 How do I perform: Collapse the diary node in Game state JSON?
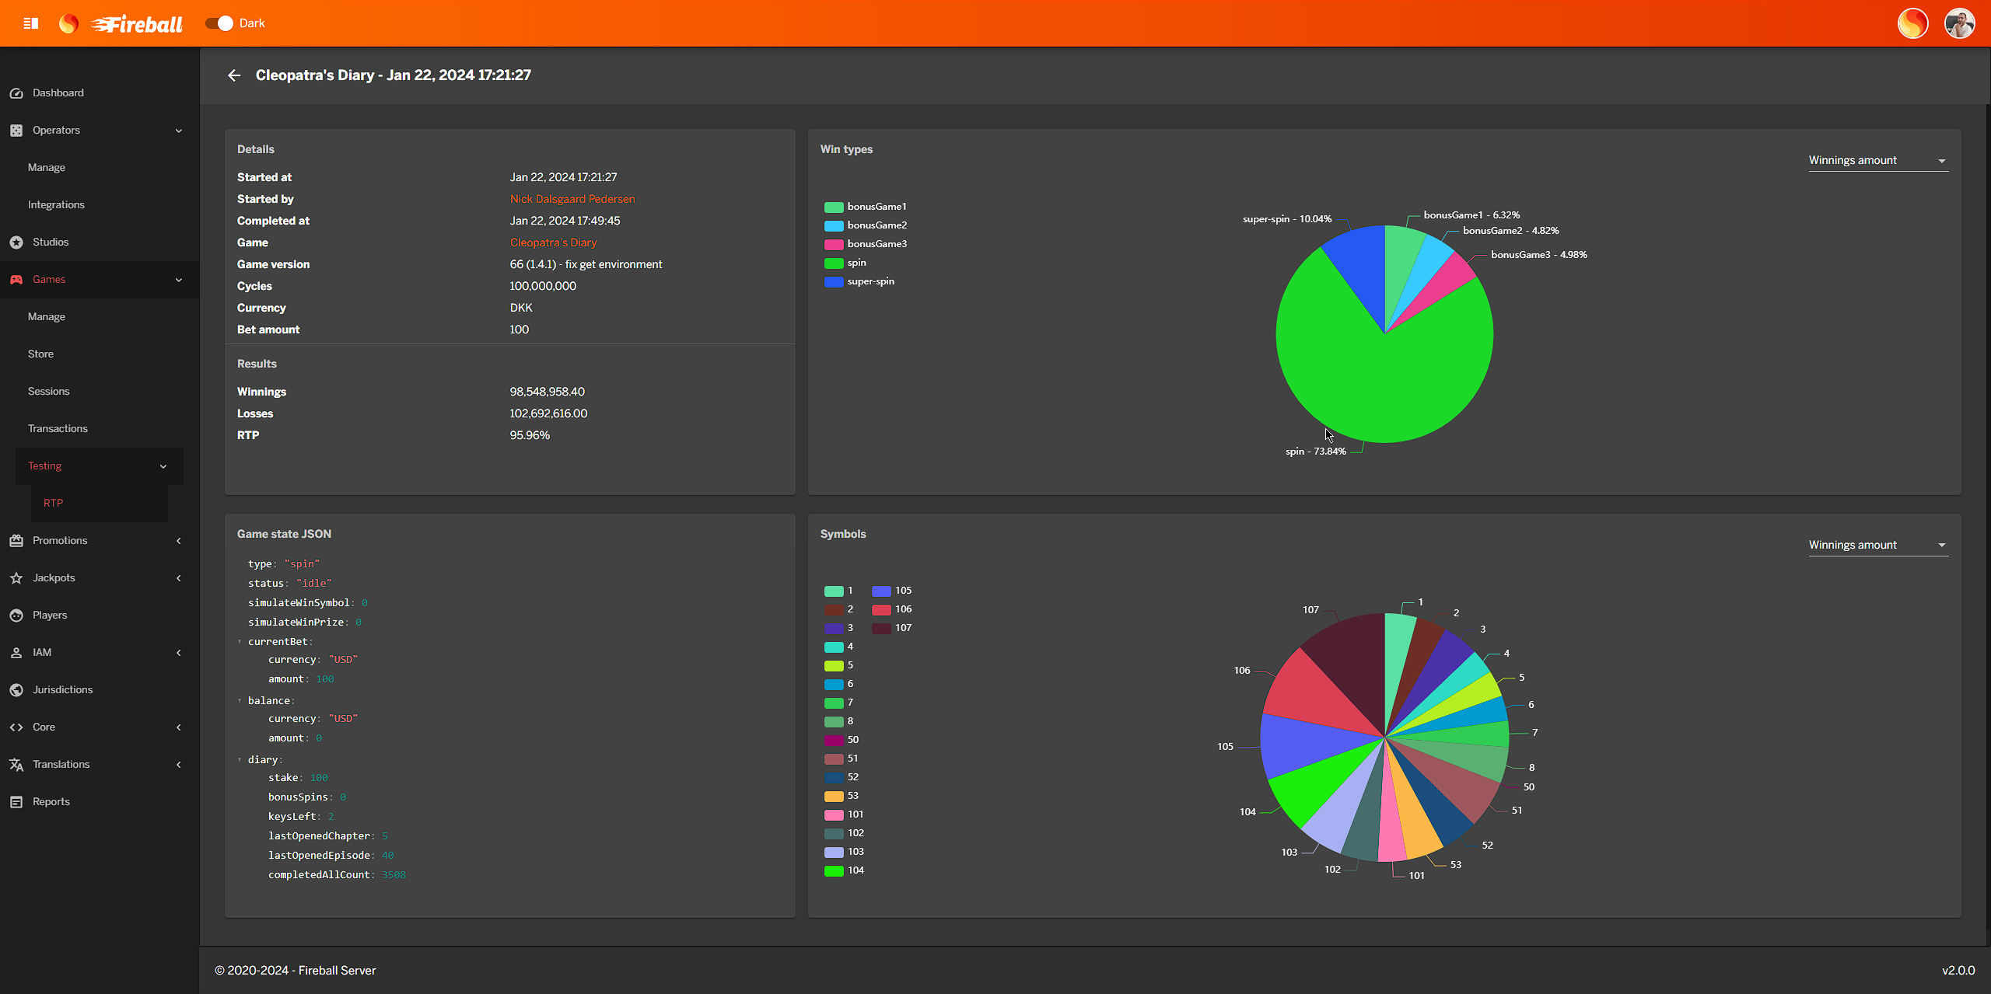pos(240,760)
